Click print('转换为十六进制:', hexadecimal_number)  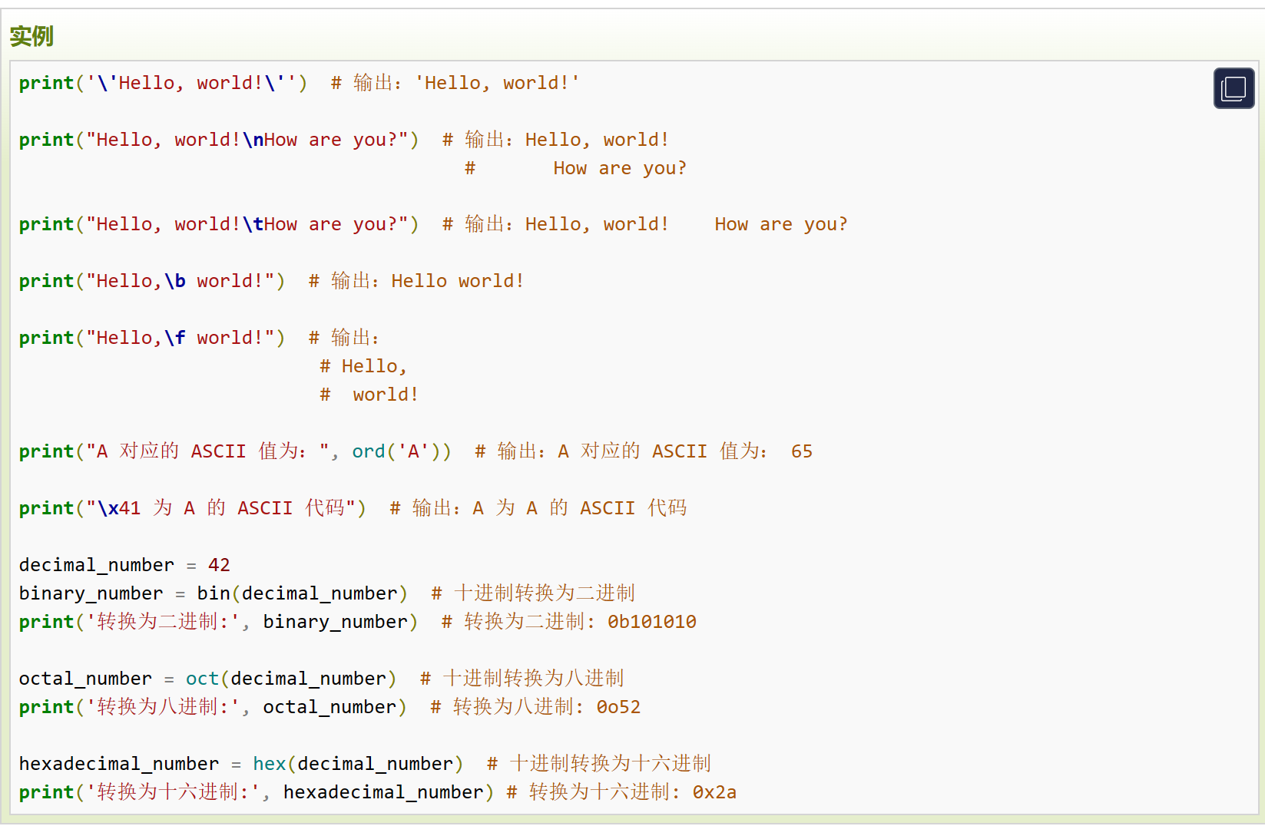pos(257,792)
